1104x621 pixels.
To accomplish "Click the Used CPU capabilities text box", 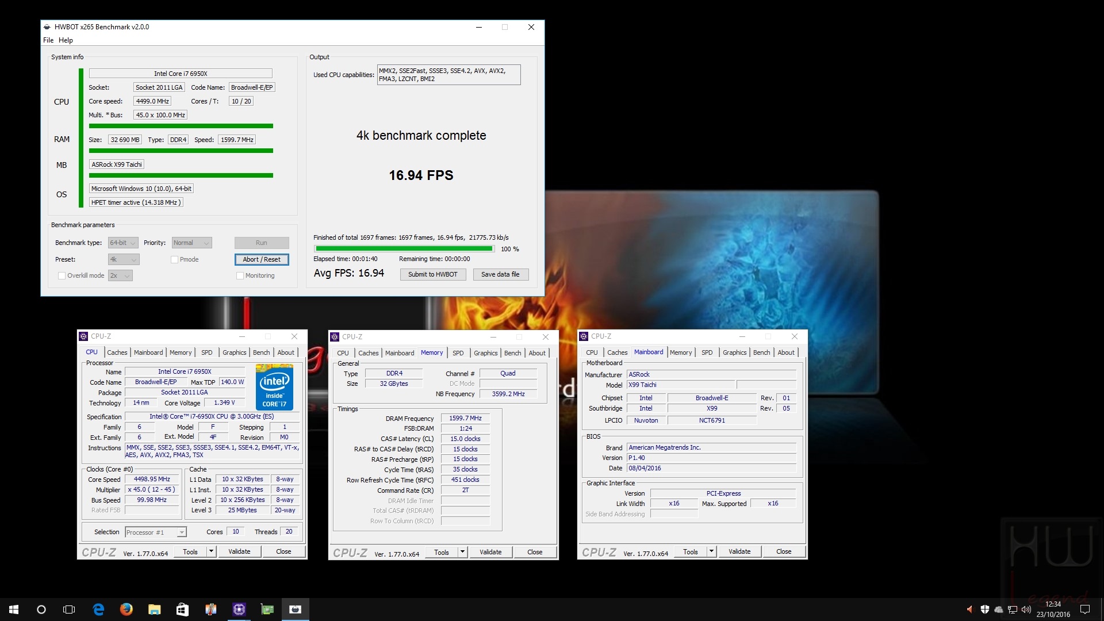I will pyautogui.click(x=448, y=75).
